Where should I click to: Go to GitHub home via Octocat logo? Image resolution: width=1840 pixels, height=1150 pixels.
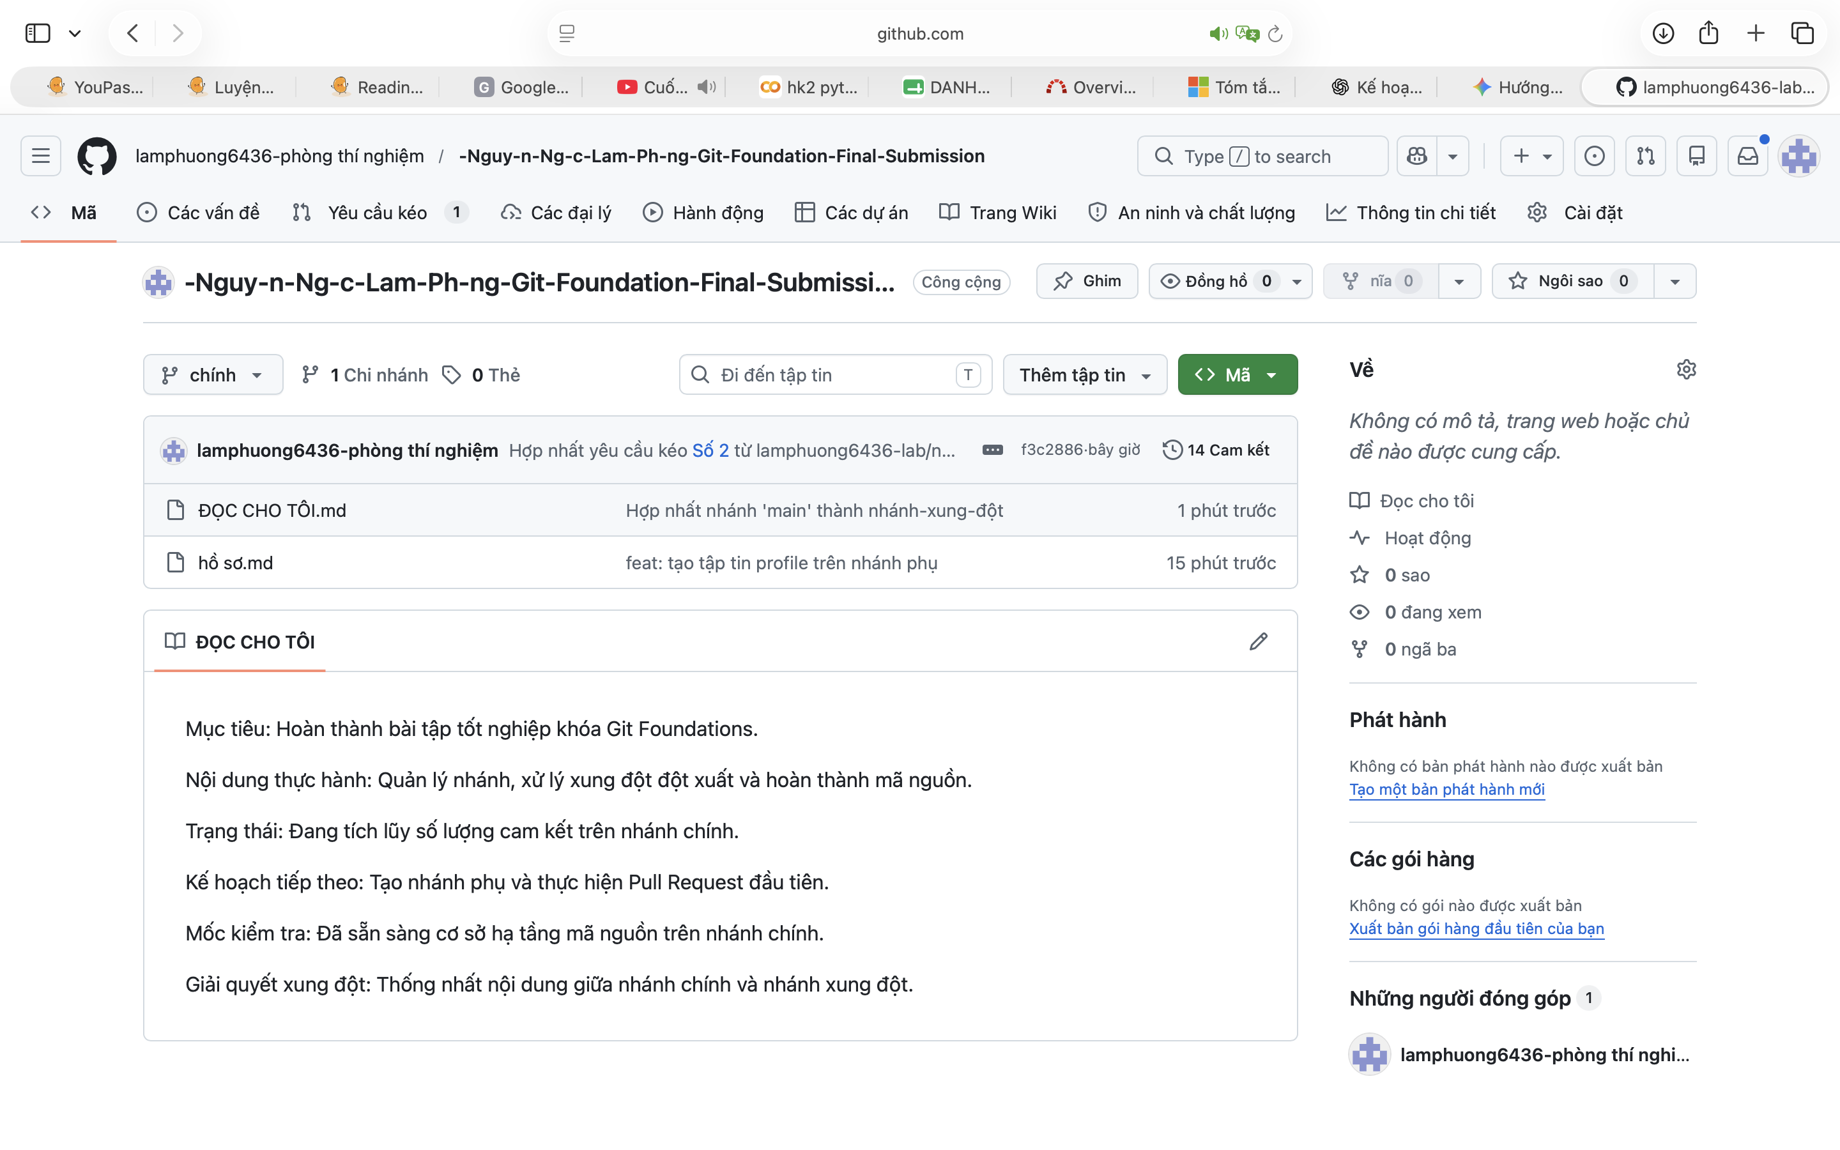[96, 156]
